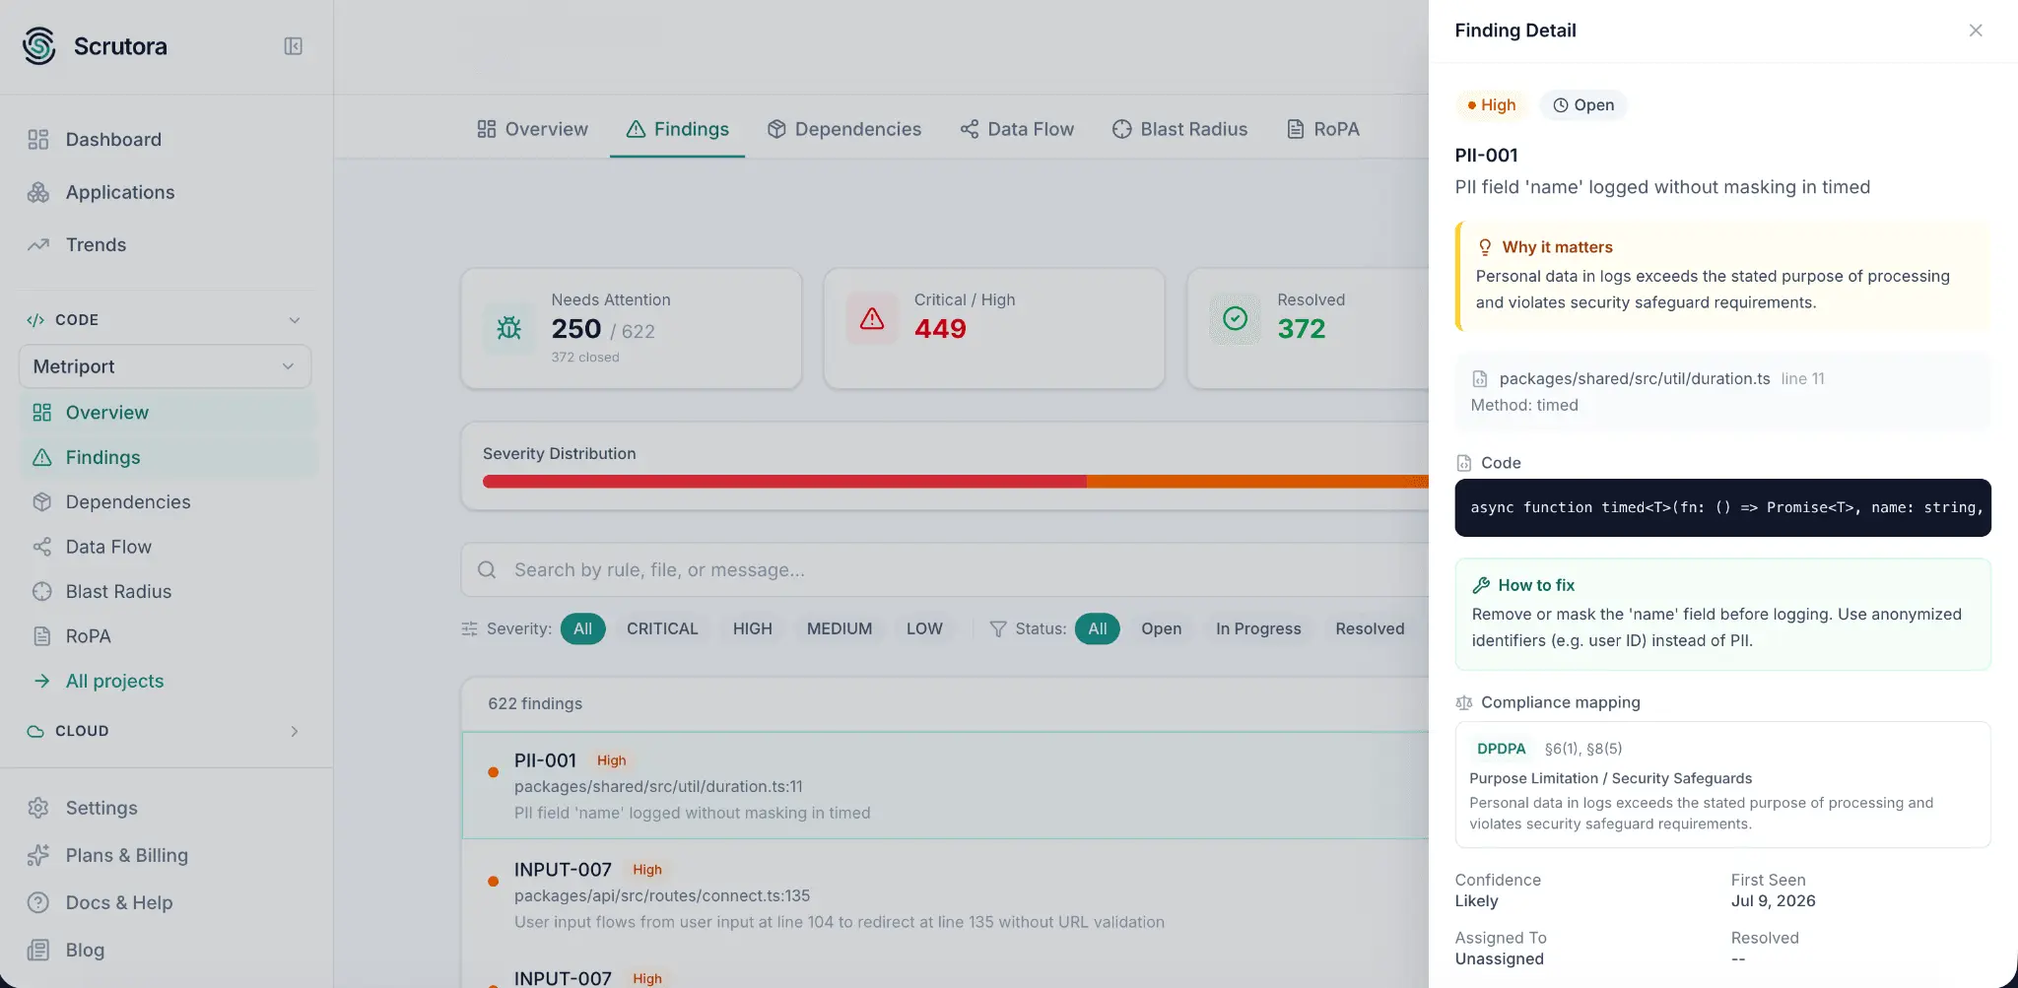Click the Severity filter sliders icon

470,628
